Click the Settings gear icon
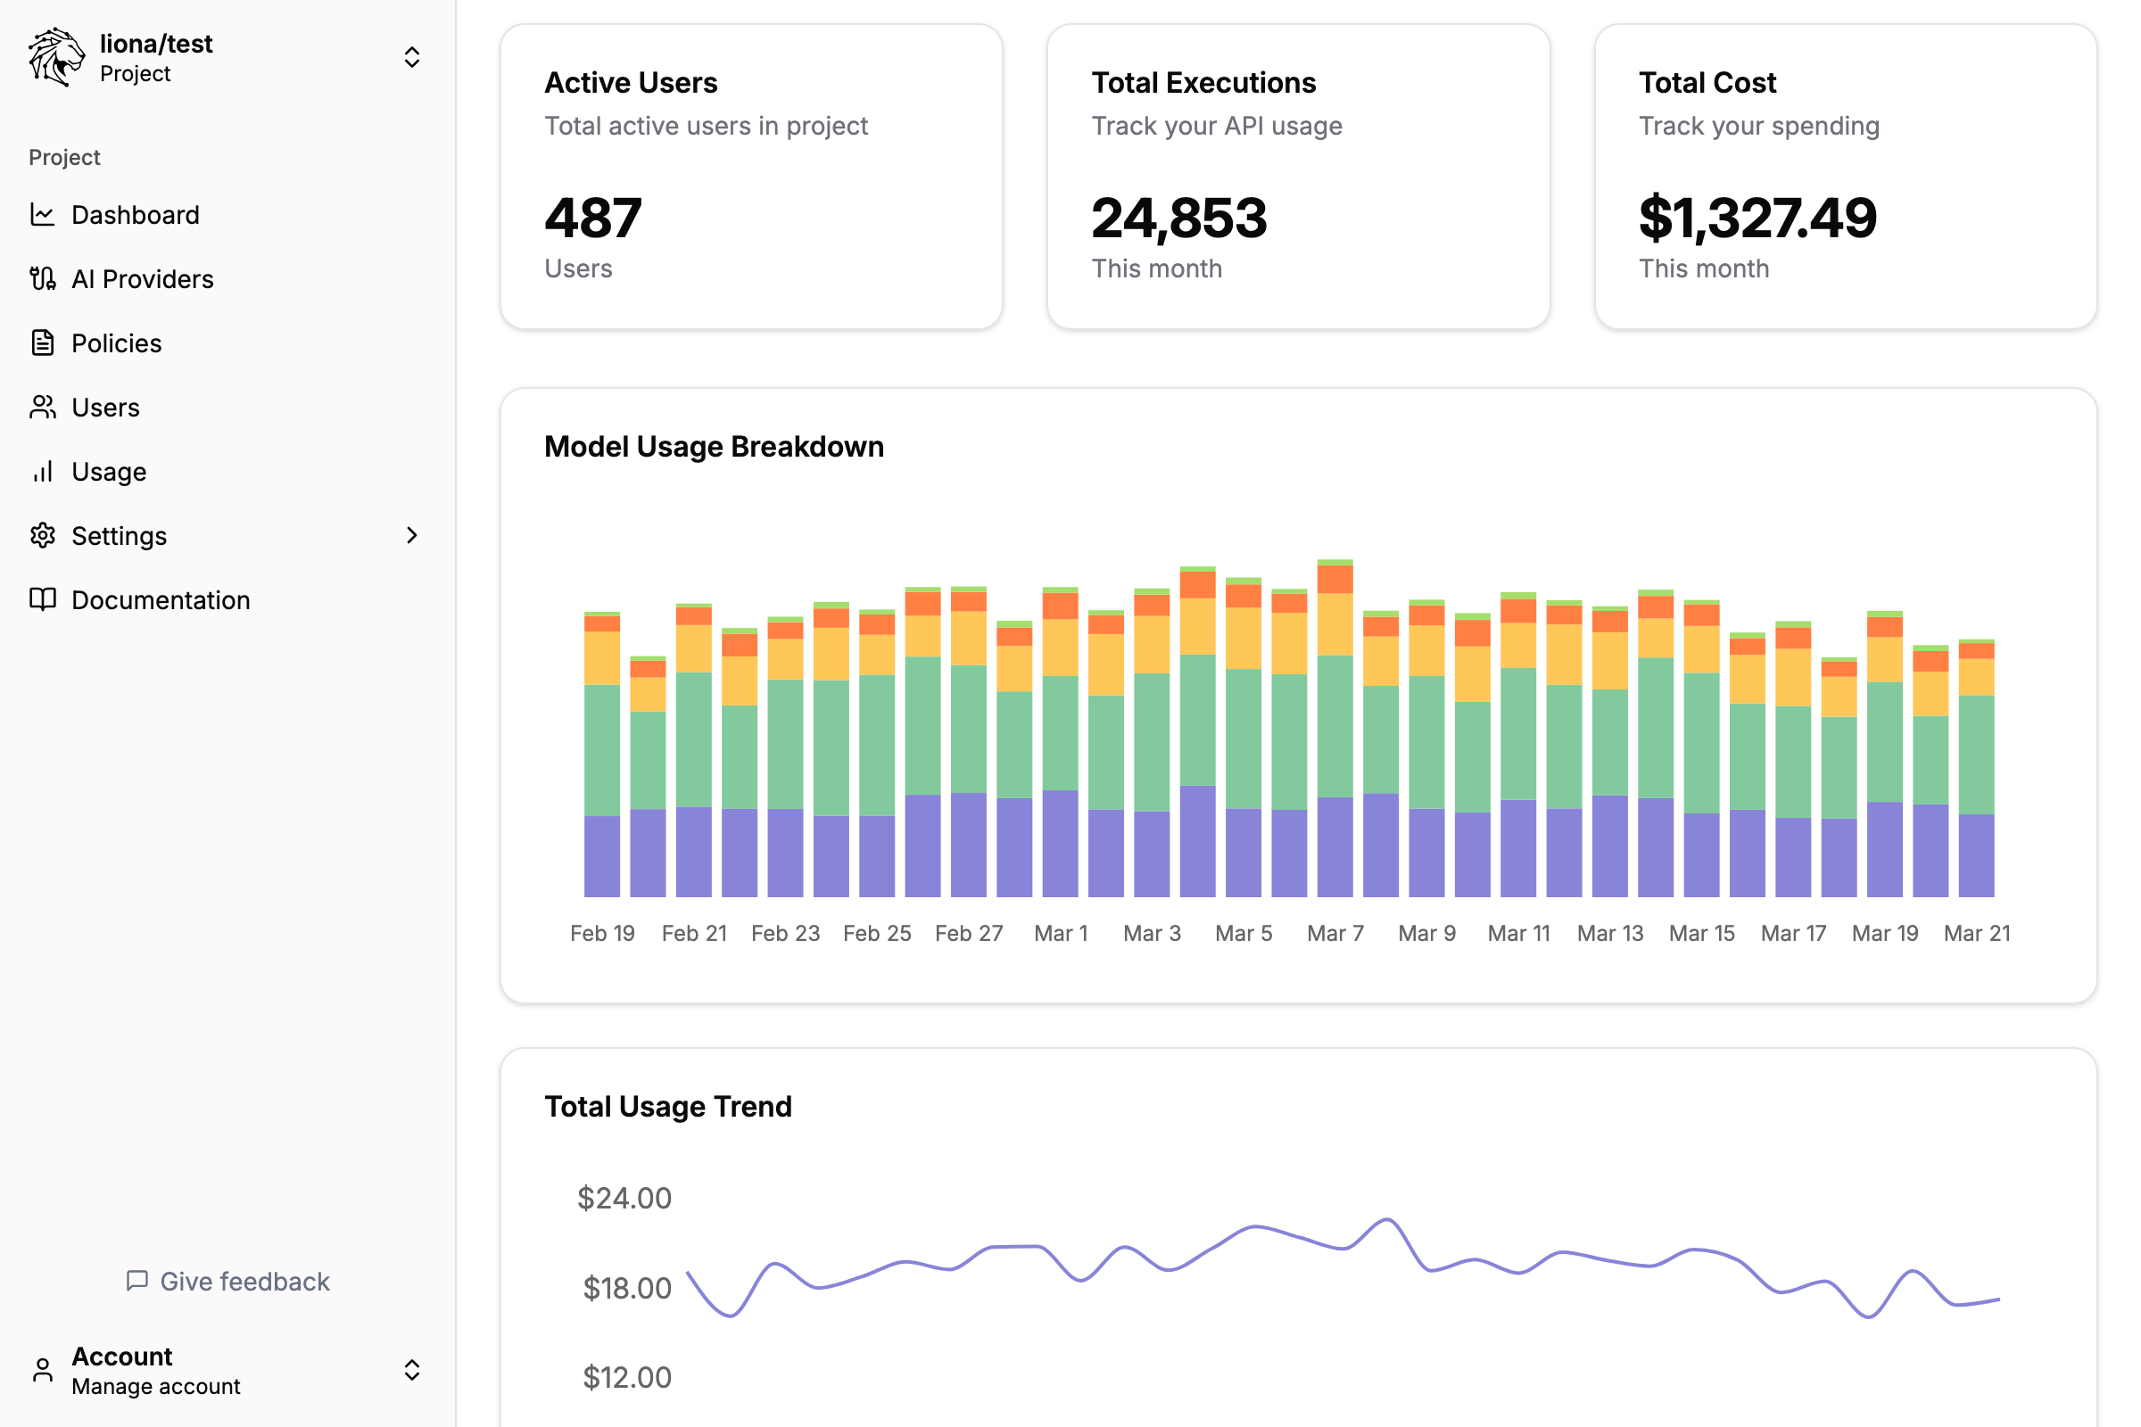 pyautogui.click(x=43, y=535)
